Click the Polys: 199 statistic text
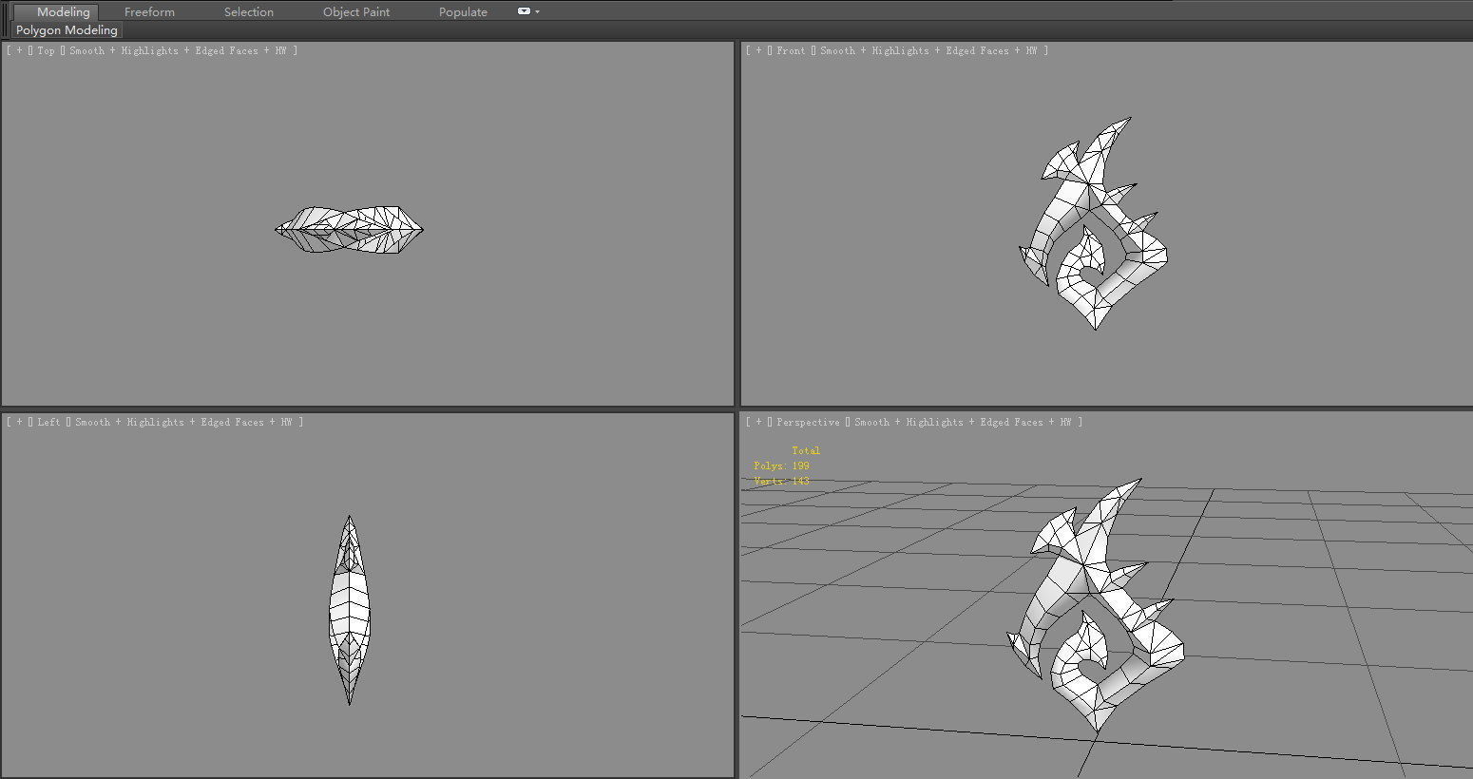This screenshot has width=1473, height=779. [x=781, y=465]
